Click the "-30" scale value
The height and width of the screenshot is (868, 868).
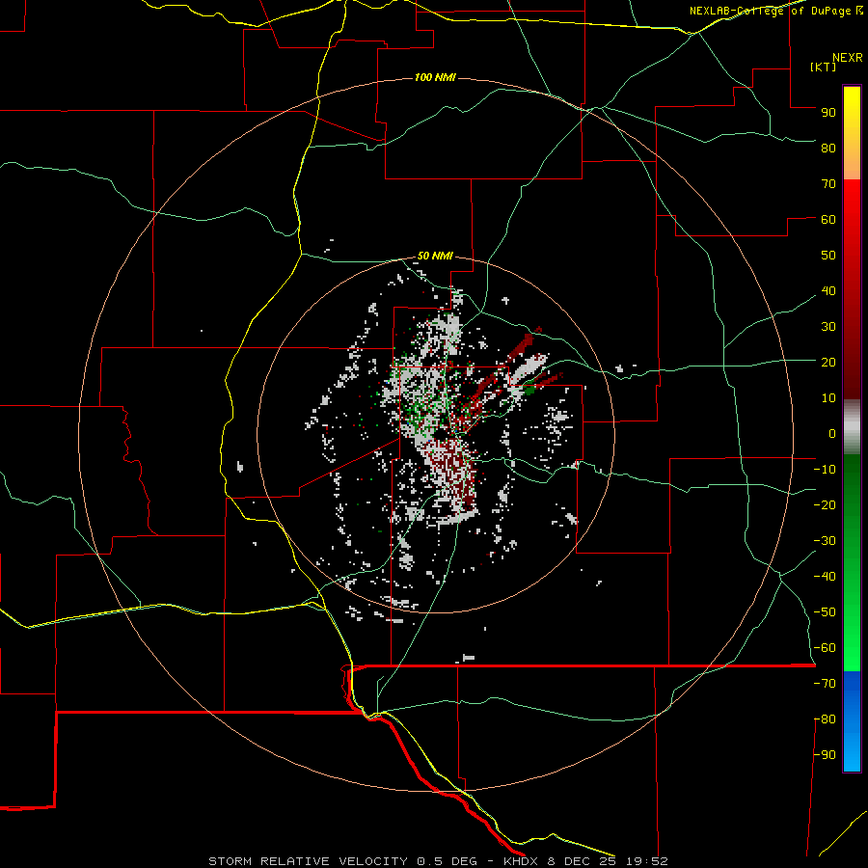pyautogui.click(x=825, y=541)
